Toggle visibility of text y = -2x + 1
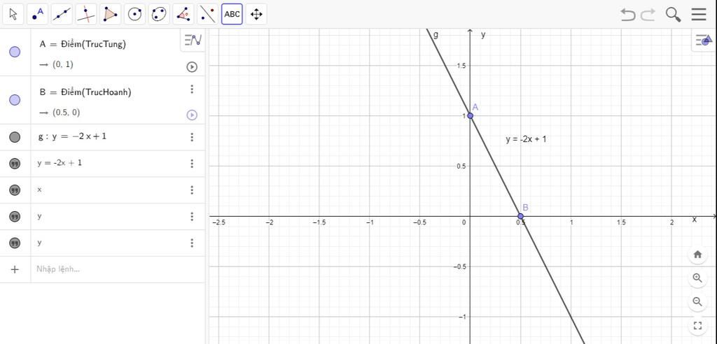717x344 pixels. (x=15, y=164)
